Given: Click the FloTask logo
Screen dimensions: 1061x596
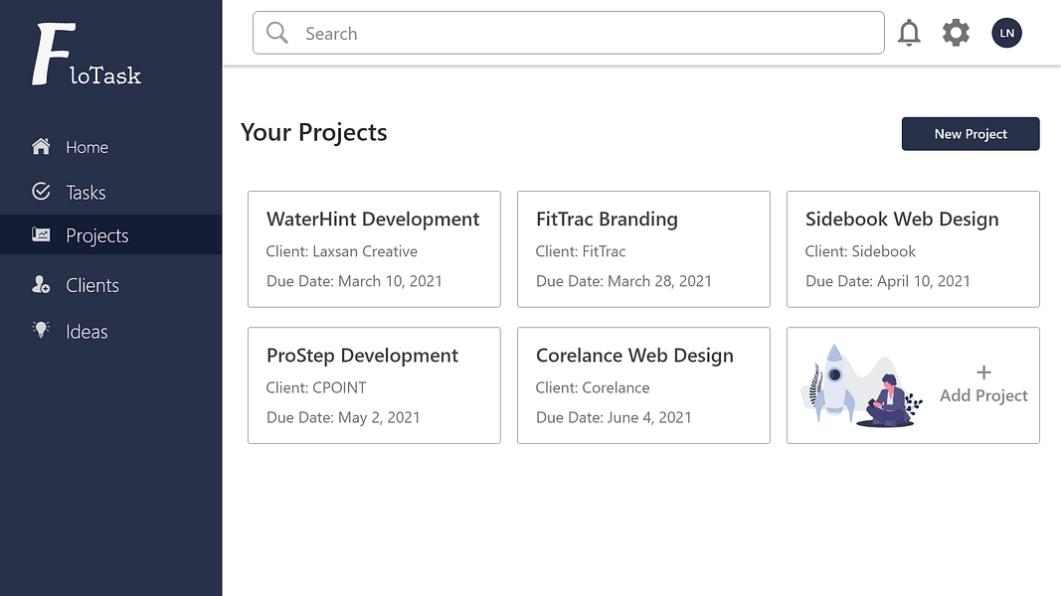Looking at the screenshot, I should tap(87, 56).
